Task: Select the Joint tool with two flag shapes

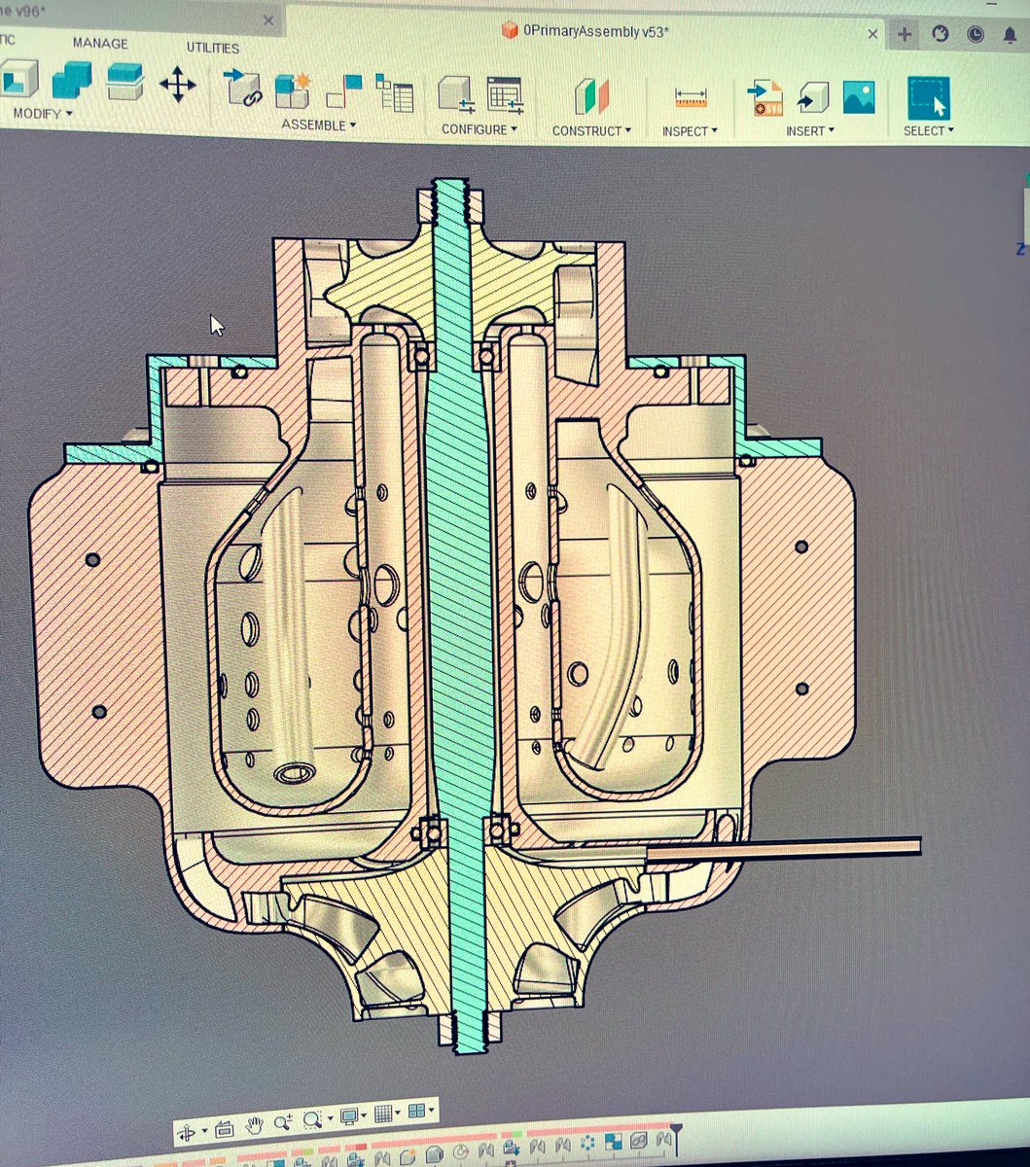Action: 343,91
